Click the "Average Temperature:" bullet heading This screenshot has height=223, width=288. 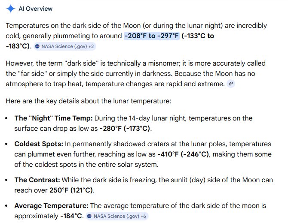pyautogui.click(x=51, y=206)
